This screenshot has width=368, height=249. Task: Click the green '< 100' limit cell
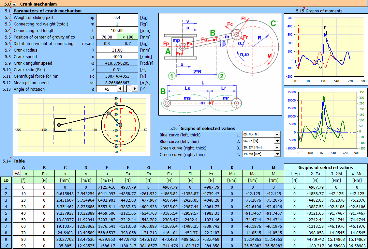pyautogui.click(x=128, y=37)
